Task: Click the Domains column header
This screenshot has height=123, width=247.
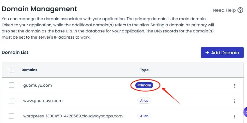Action: pos(29,70)
